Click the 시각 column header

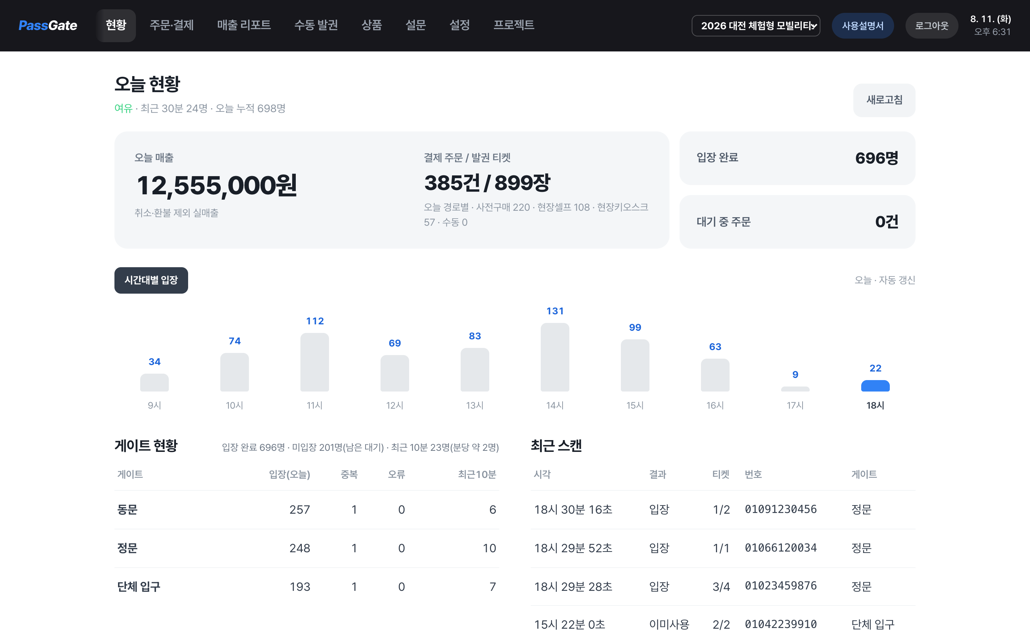pos(542,474)
